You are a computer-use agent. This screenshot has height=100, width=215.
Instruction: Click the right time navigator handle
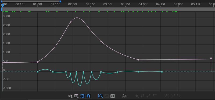(60, 1)
